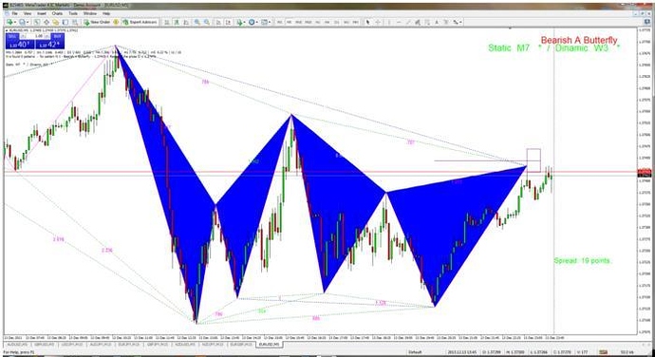Select the H4 timeframe button
This screenshot has width=655, height=357.
327,22
